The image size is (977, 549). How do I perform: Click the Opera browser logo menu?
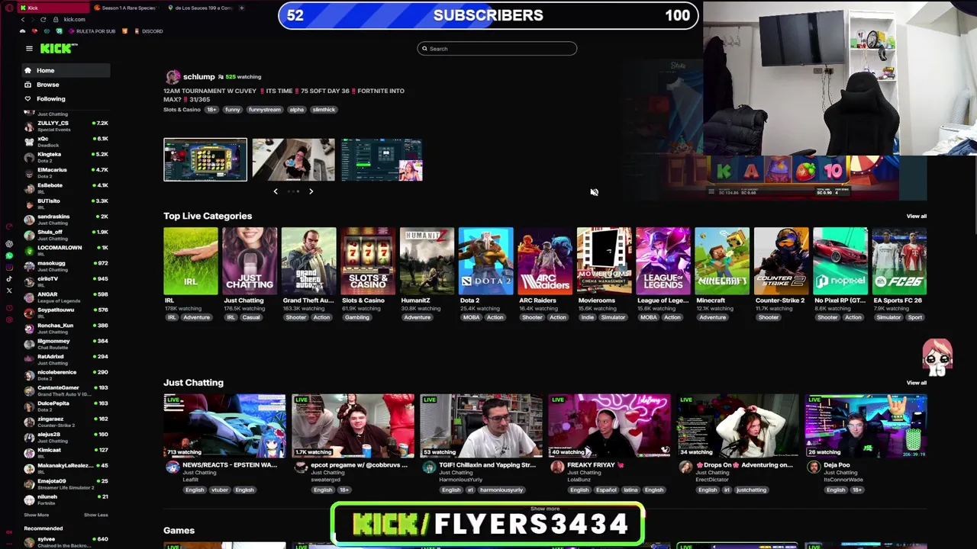[8, 8]
